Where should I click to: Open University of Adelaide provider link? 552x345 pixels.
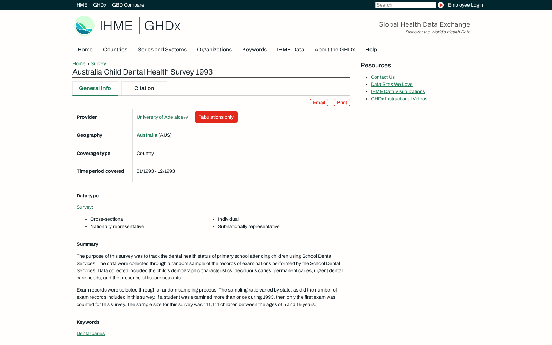pyautogui.click(x=160, y=117)
